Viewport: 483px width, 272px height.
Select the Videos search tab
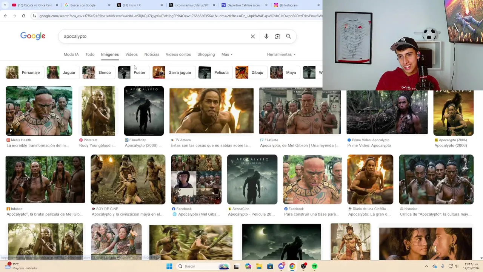tap(131, 54)
